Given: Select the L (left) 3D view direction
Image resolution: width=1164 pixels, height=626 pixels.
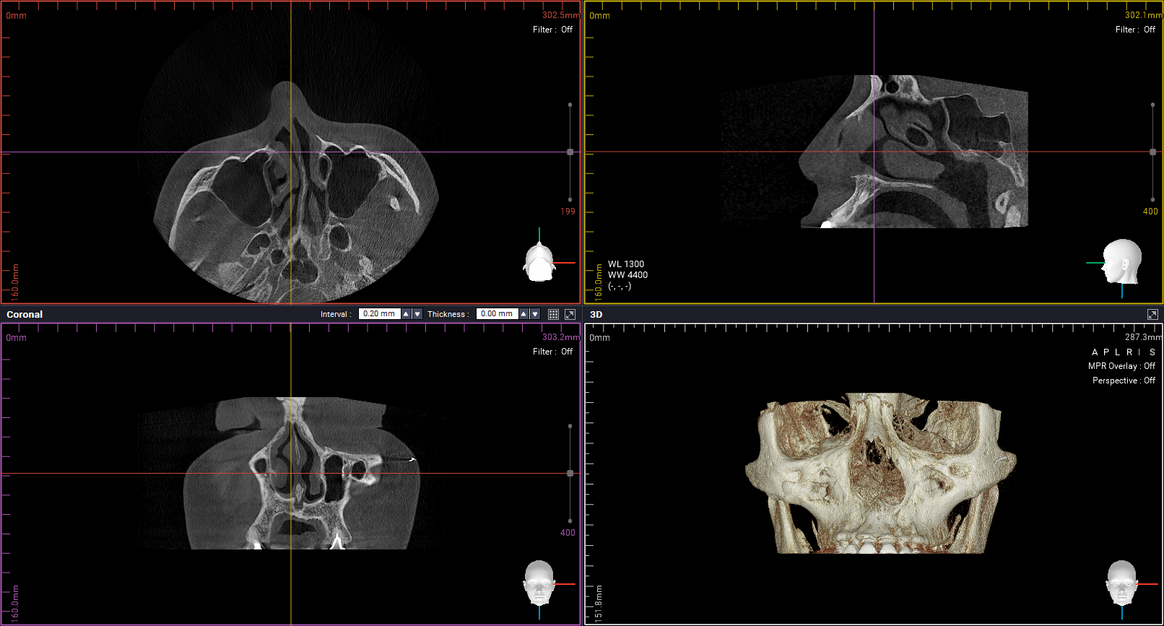Looking at the screenshot, I should [x=1117, y=352].
